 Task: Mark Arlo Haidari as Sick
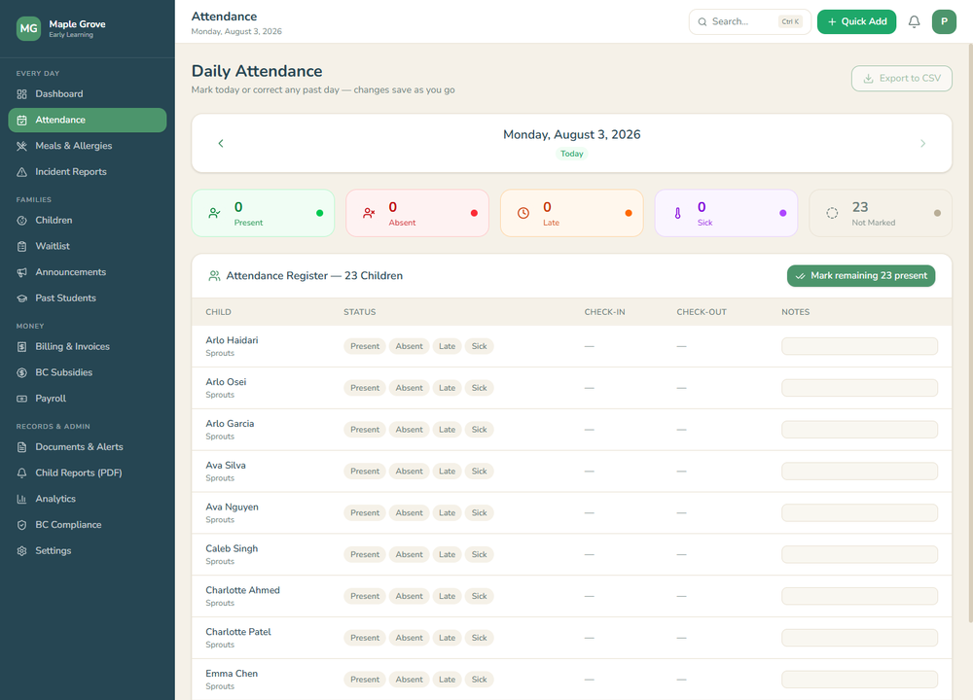tap(479, 346)
